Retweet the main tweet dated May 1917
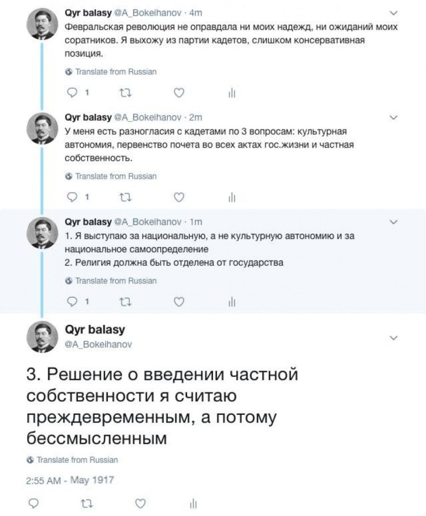Image resolution: width=426 pixels, height=516 pixels. tap(86, 502)
